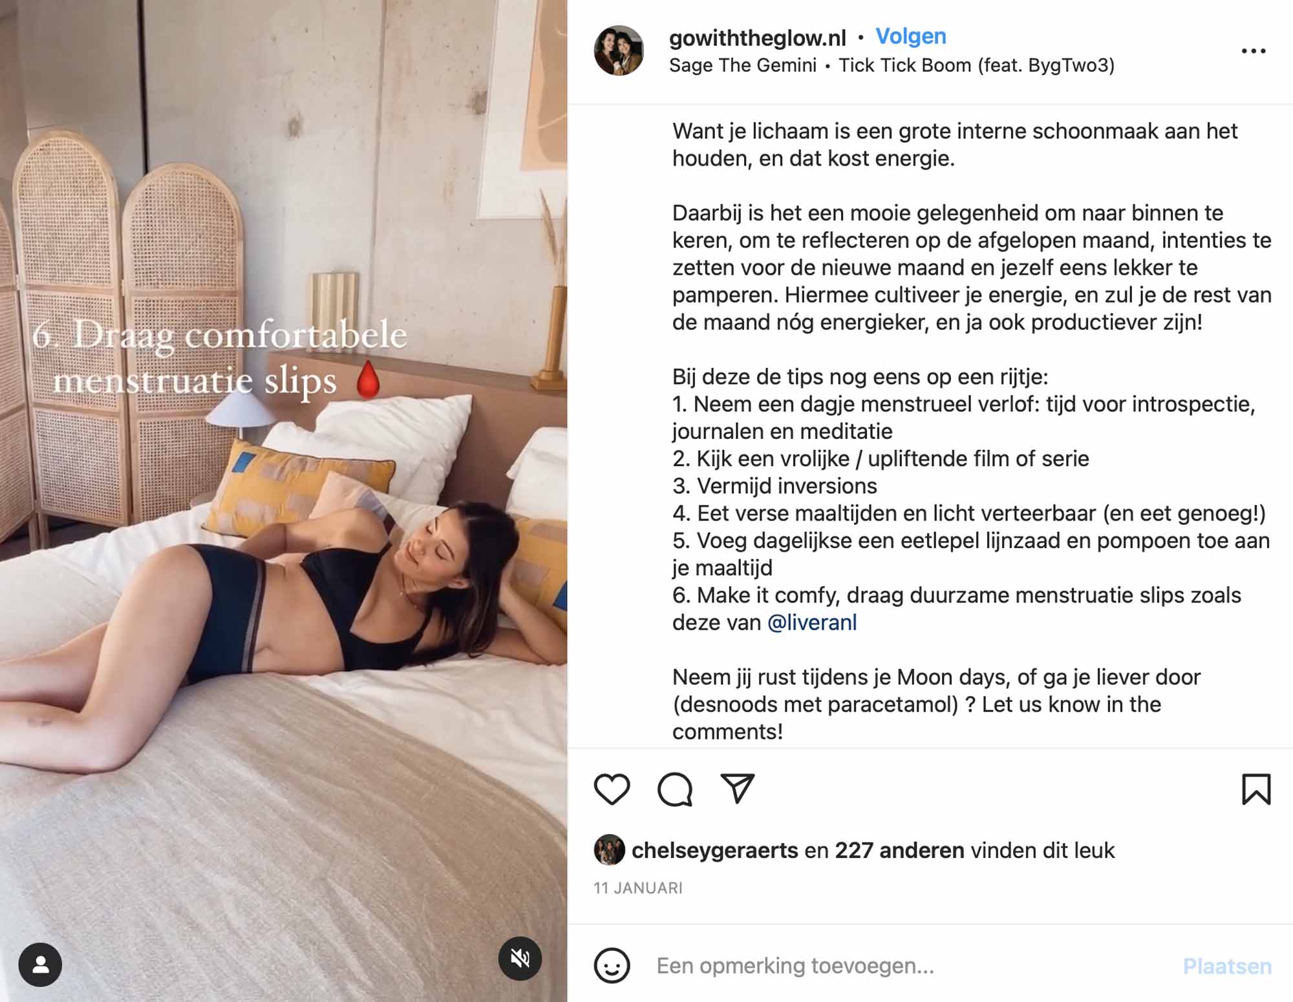
Task: Open chelseygeraerts profile from likes
Action: pyautogui.click(x=714, y=850)
